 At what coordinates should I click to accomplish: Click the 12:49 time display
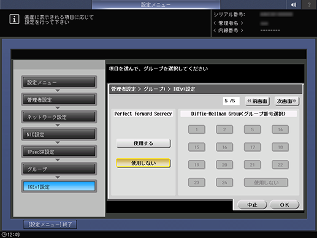point(13,235)
